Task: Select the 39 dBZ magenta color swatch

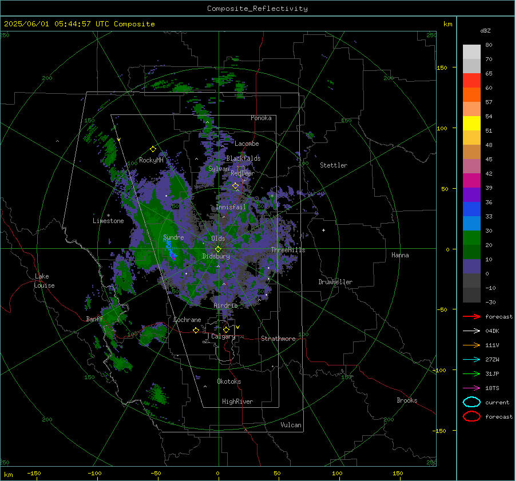Action: pos(472,180)
